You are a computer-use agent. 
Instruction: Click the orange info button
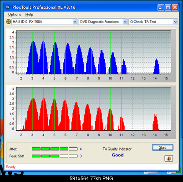click(169, 158)
